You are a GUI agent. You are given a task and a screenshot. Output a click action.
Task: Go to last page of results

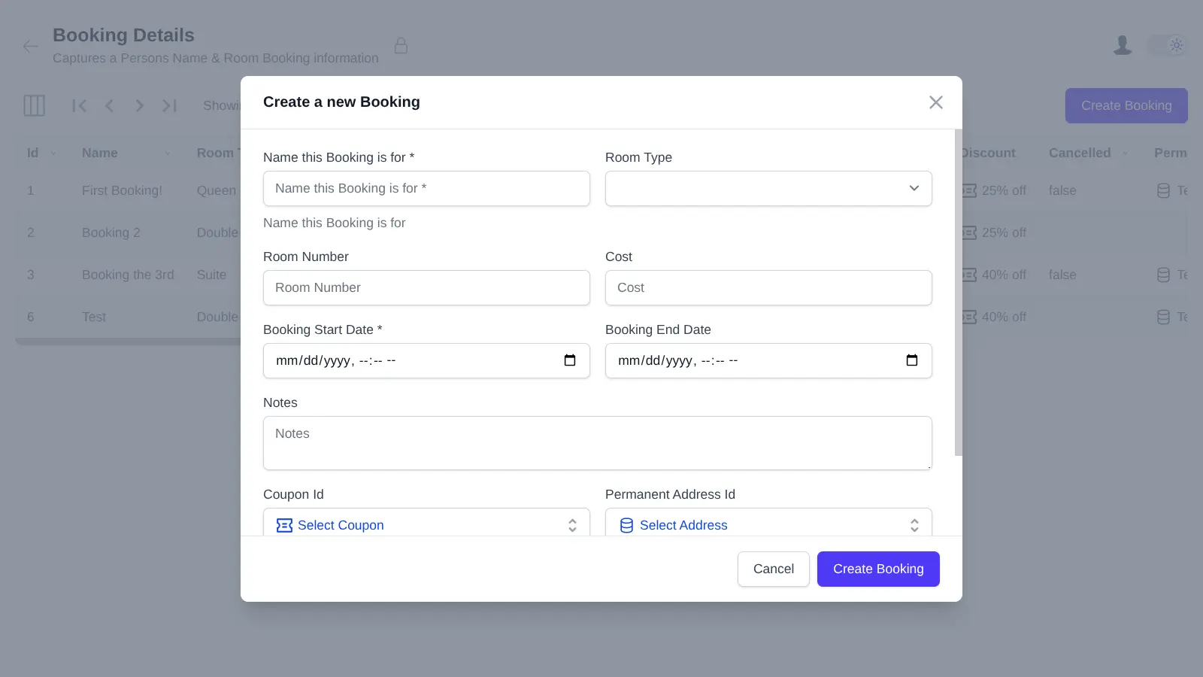tap(169, 105)
